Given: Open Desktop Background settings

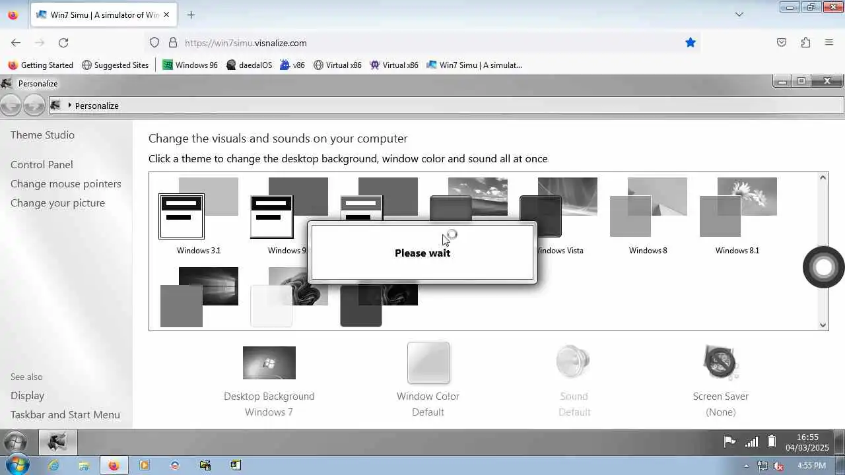Looking at the screenshot, I should click(269, 363).
